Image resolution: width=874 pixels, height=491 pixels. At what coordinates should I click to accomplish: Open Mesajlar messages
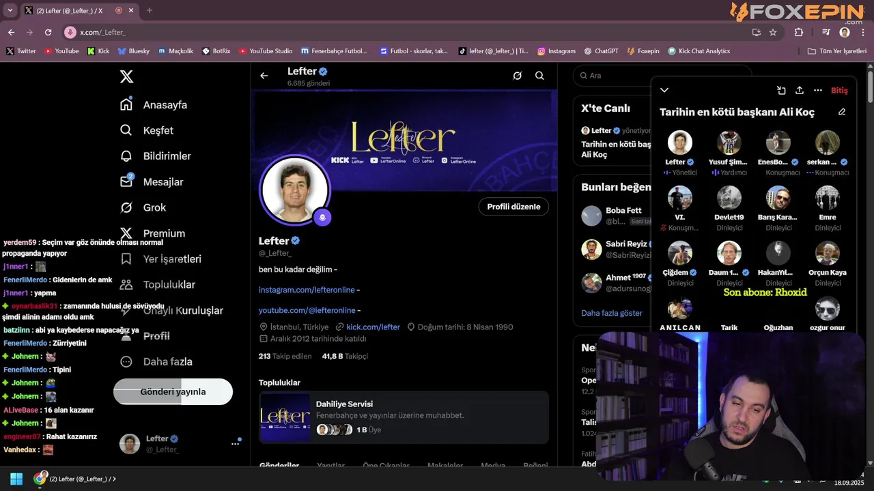coord(152,182)
